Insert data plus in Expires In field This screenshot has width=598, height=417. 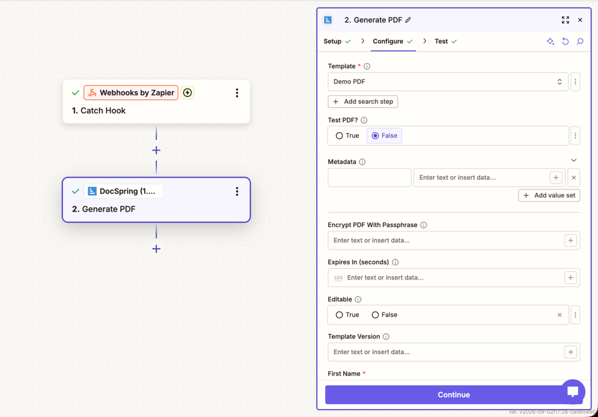571,278
